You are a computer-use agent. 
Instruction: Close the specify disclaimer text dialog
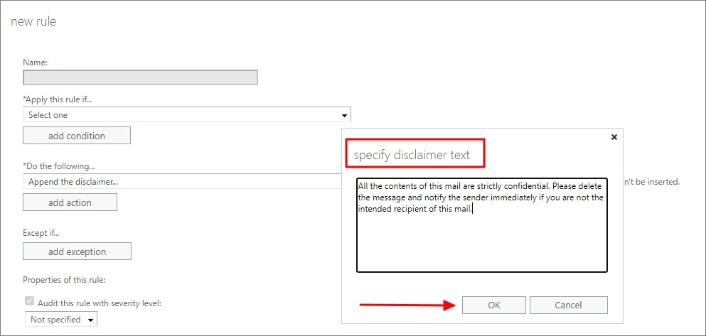(x=614, y=137)
